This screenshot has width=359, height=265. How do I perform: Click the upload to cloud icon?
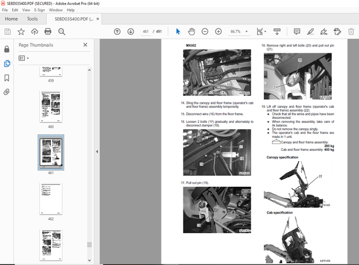point(35,31)
